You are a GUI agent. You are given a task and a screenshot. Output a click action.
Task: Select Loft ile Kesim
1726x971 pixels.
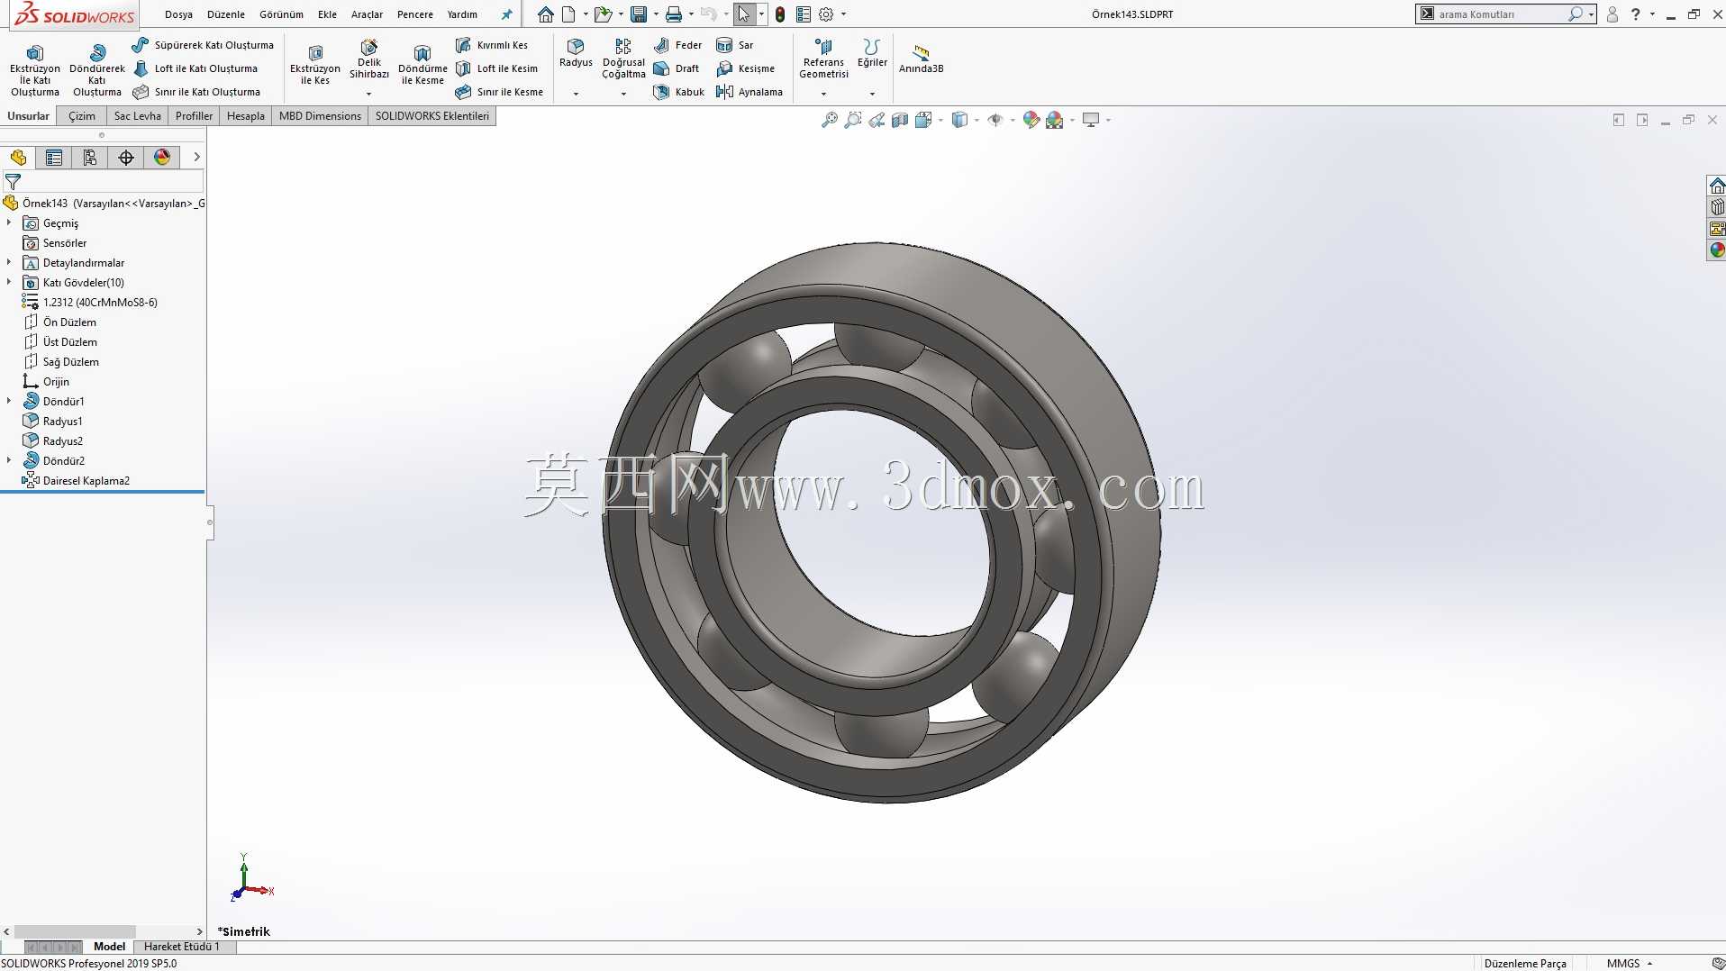496,68
